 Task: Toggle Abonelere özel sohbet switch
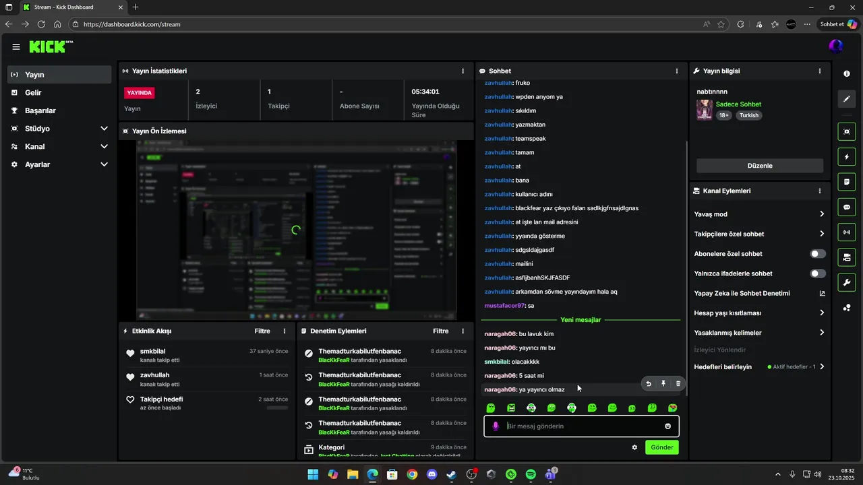[x=818, y=254]
